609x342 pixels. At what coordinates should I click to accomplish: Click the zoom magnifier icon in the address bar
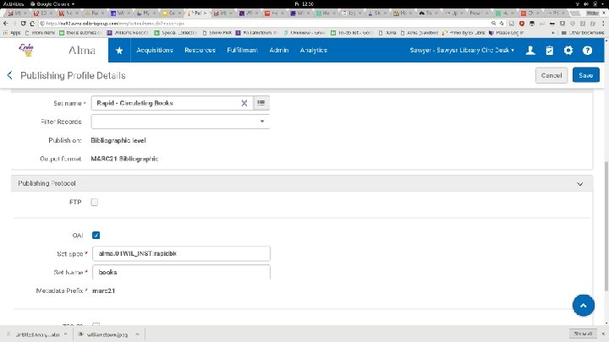pyautogui.click(x=493, y=24)
